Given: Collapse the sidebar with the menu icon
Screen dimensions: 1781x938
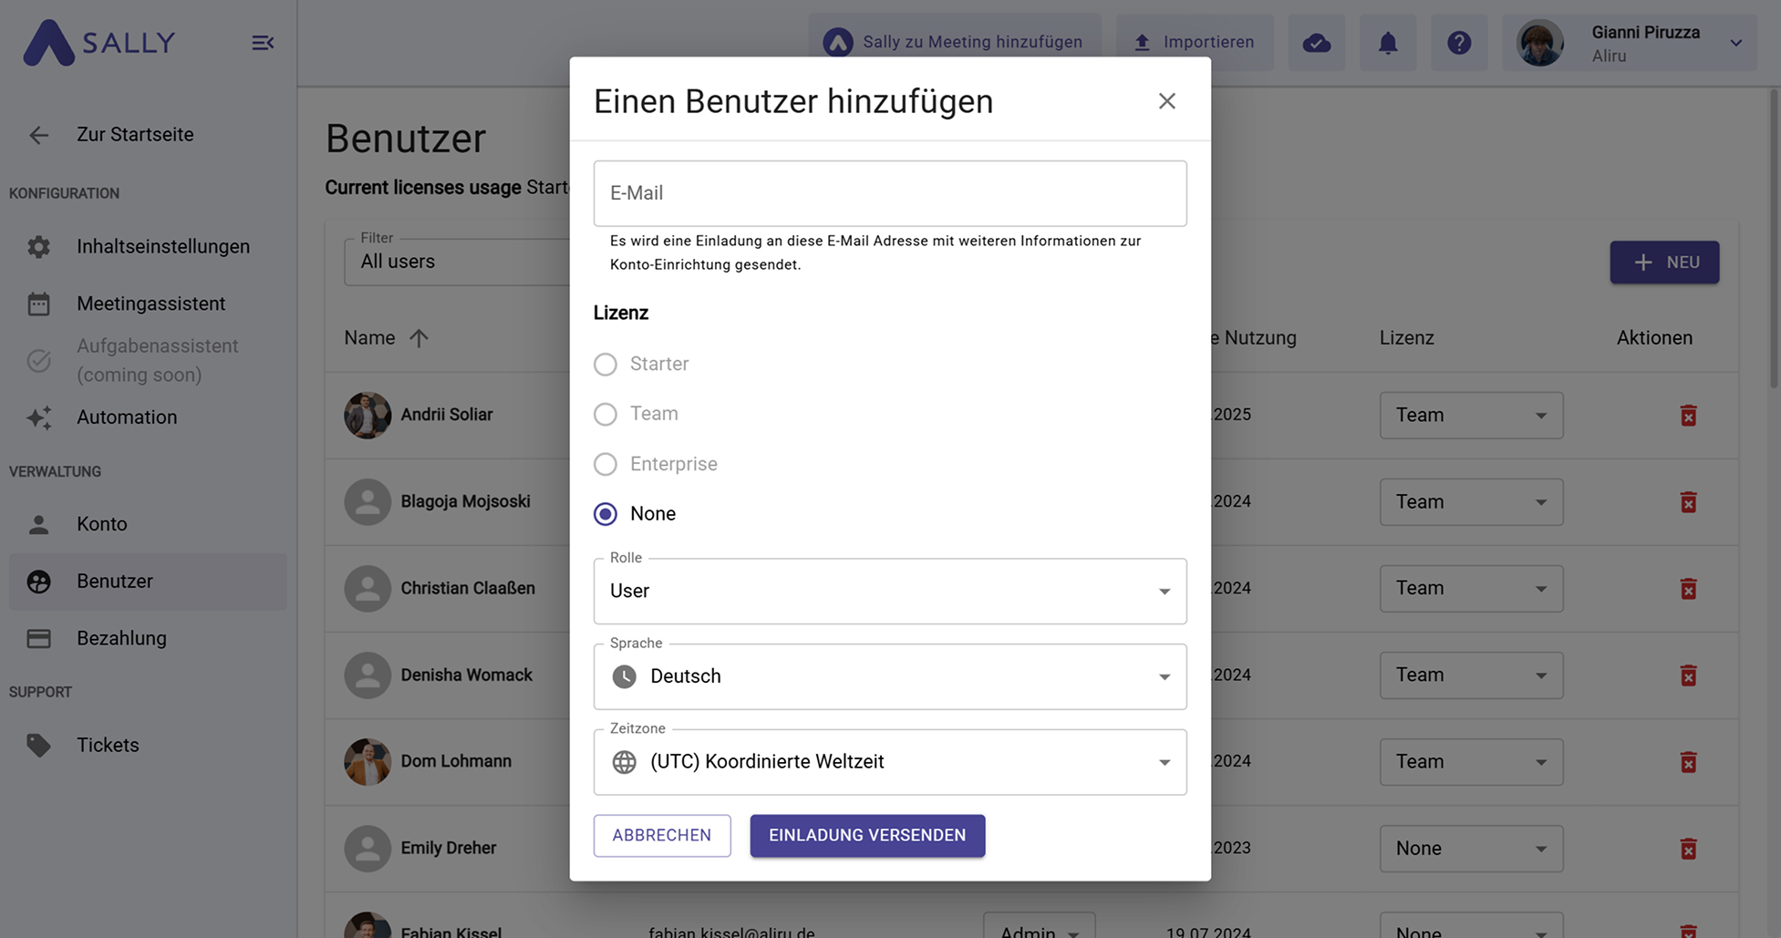Looking at the screenshot, I should tap(263, 43).
